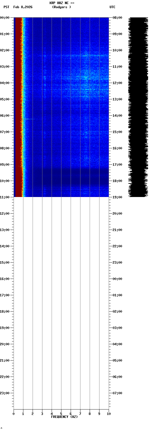
Task: Click the '16:00' UTC axis label
Action: click(x=117, y=148)
